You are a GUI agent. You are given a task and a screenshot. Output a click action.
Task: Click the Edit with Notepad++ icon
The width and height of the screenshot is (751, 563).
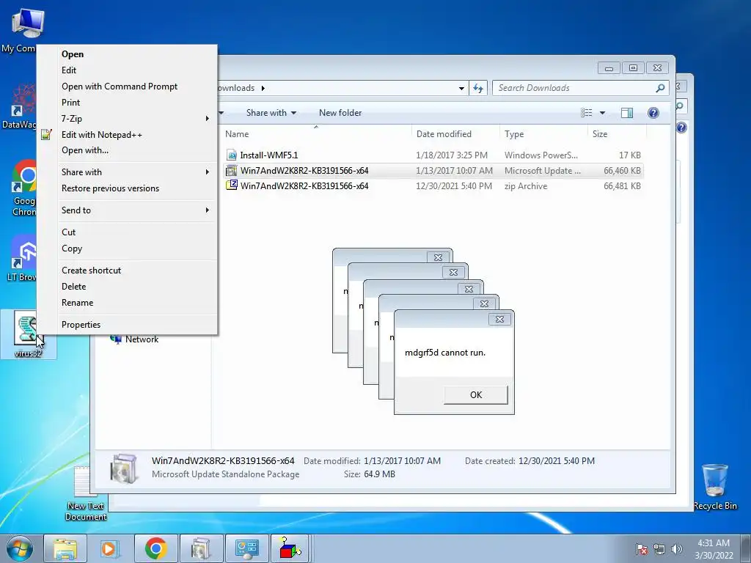tap(46, 135)
